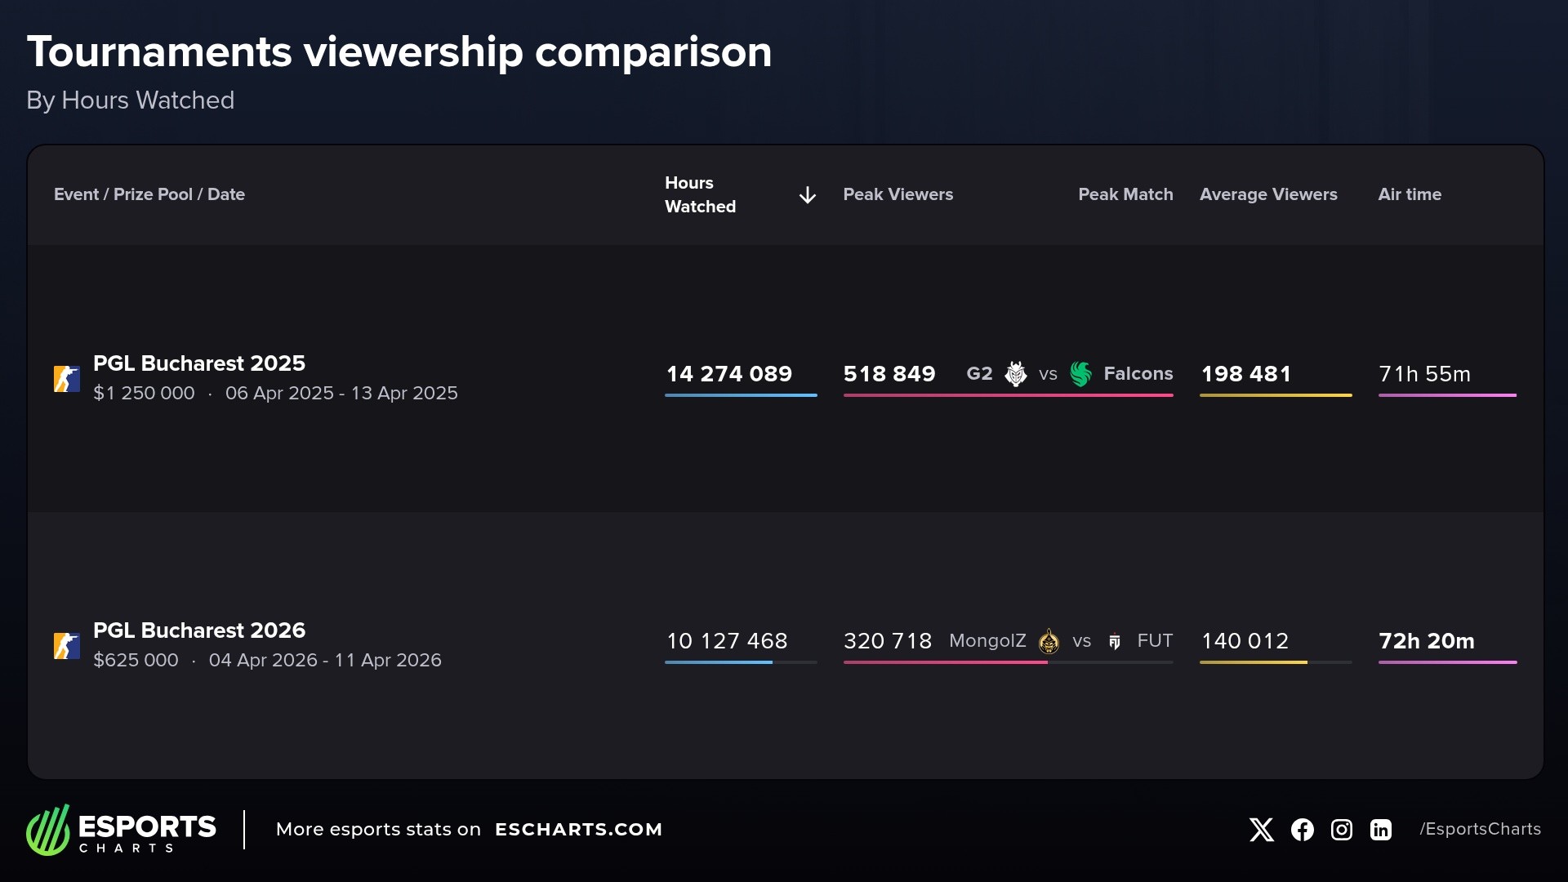The image size is (1568, 882).
Task: Click the By Hours Watched subtitle
Action: pos(131,100)
